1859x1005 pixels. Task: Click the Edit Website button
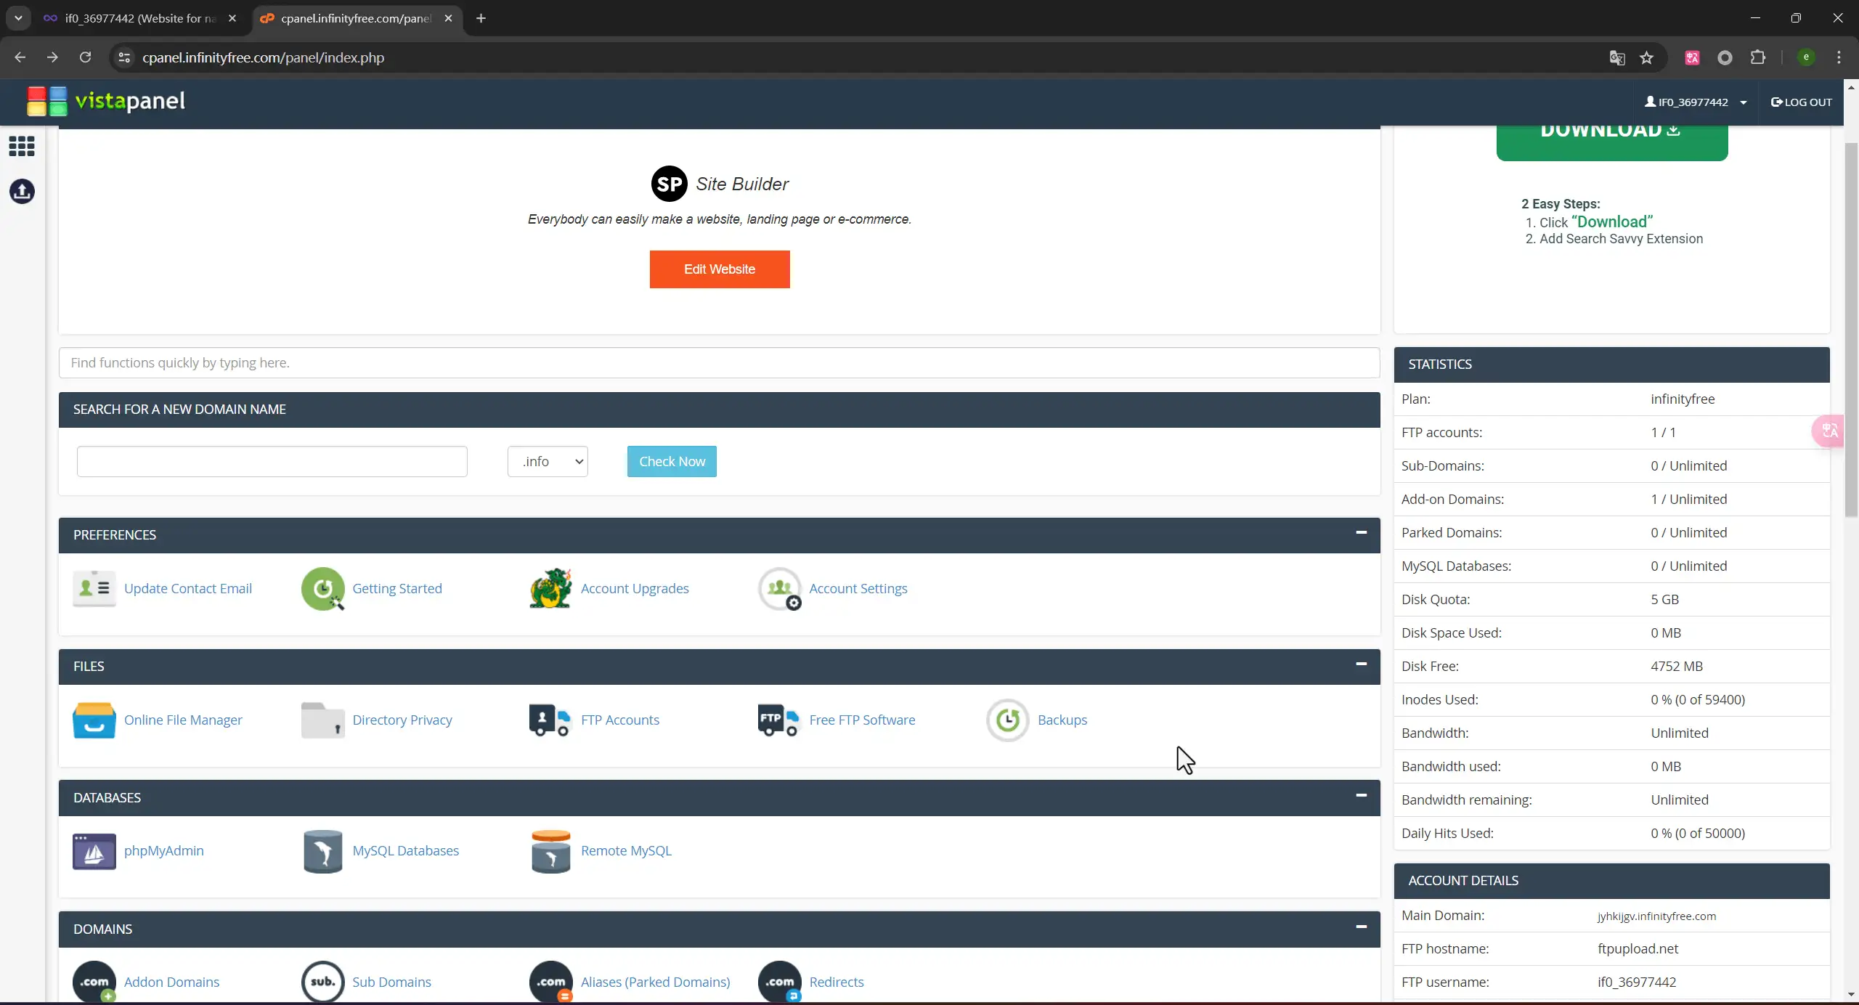tap(720, 269)
